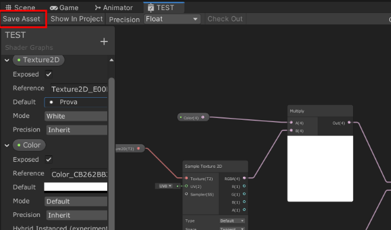Toggle Exposed checkbox for Texture2D
This screenshot has width=391, height=230.
pos(49,74)
